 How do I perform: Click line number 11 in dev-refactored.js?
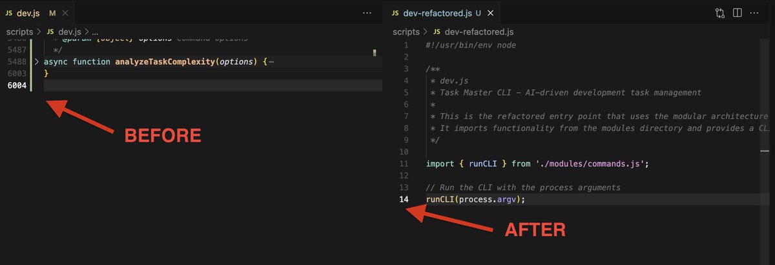[404, 164]
